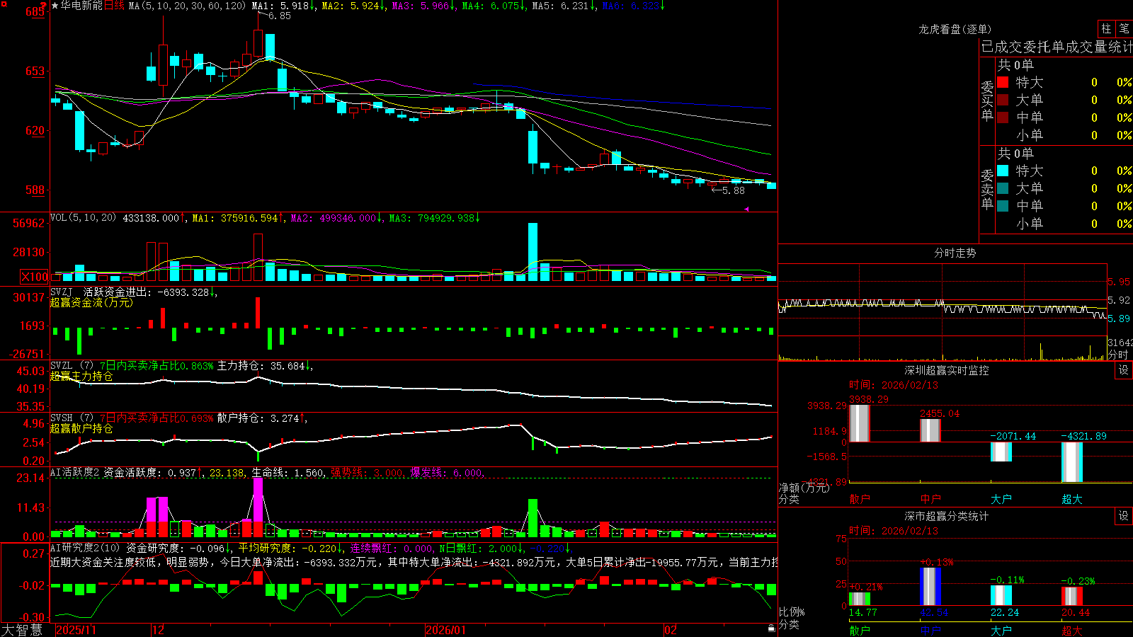Click the 5.88 low price annotation
Screen dimensions: 1133x637
point(733,190)
